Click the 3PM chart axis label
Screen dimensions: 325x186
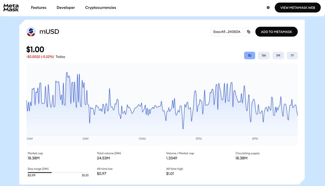click(199, 139)
